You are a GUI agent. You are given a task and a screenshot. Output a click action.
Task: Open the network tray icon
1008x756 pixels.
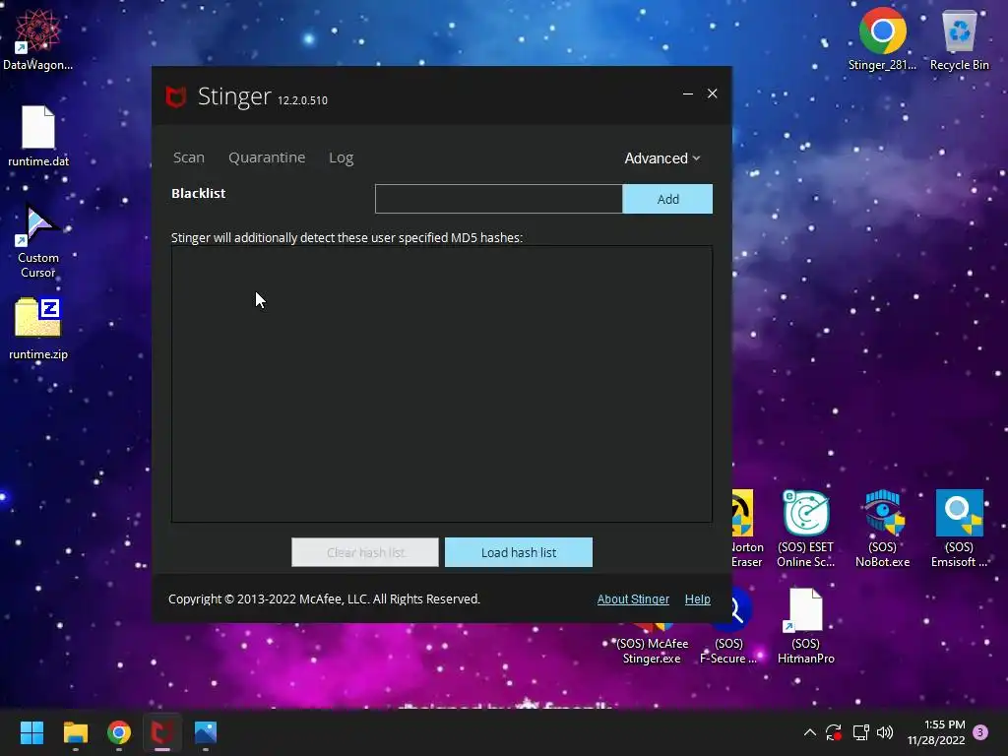point(860,732)
